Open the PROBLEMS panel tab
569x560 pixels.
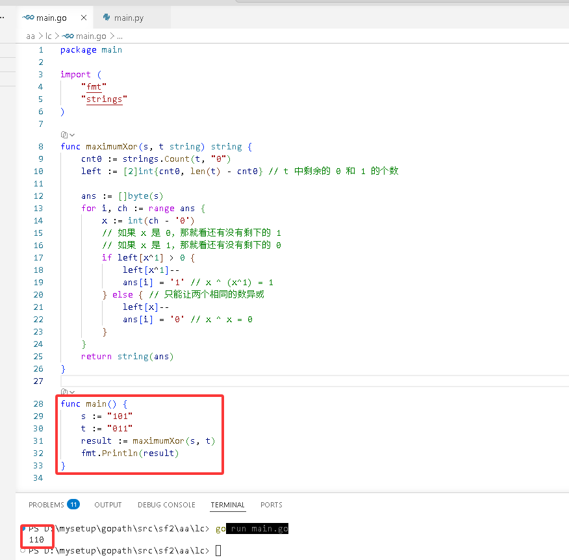46,505
